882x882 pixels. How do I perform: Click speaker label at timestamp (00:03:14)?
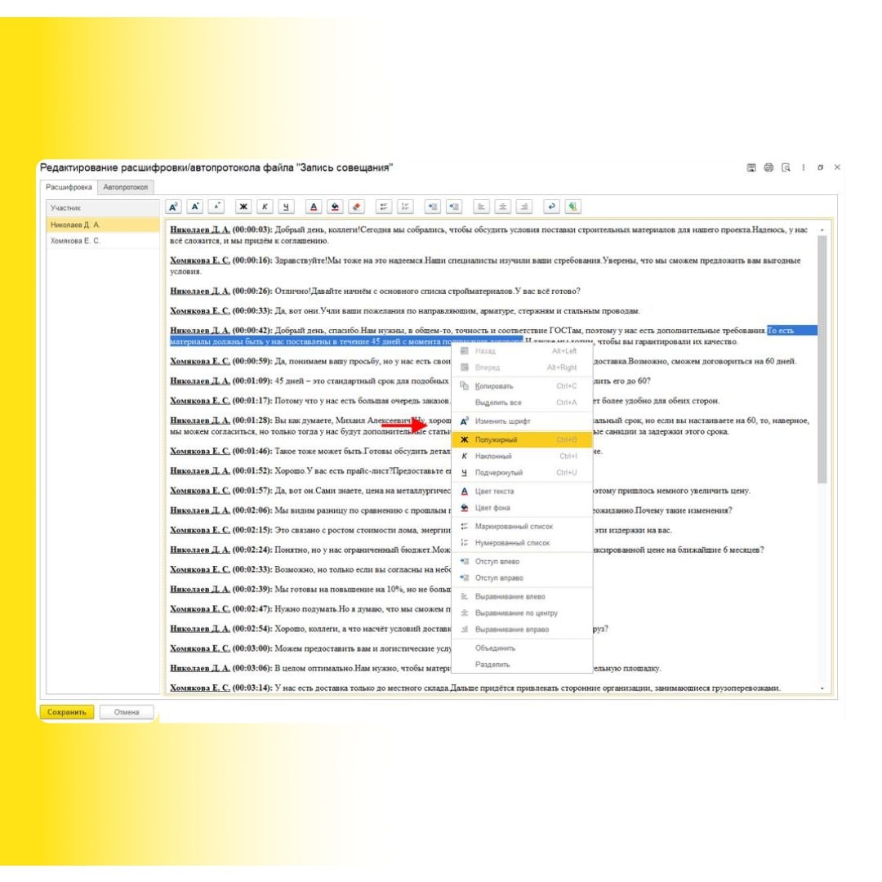click(x=200, y=688)
